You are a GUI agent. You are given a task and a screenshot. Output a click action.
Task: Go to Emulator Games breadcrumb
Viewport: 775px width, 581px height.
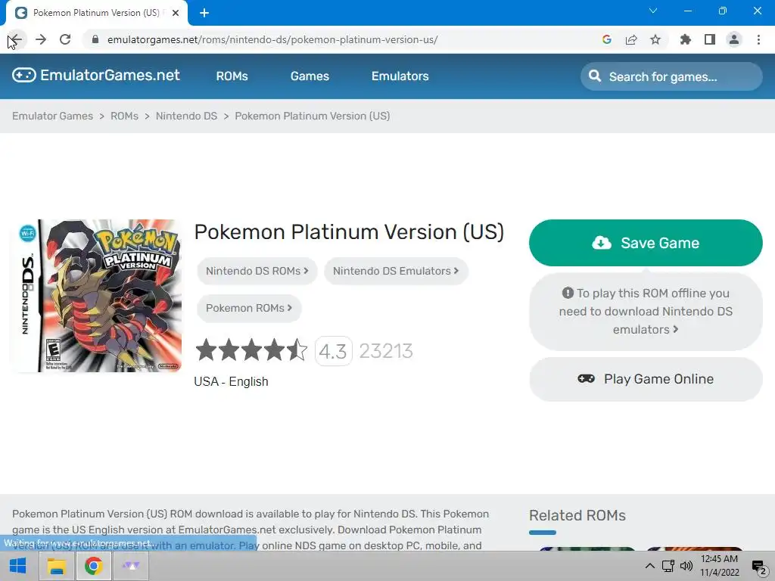pyautogui.click(x=52, y=116)
